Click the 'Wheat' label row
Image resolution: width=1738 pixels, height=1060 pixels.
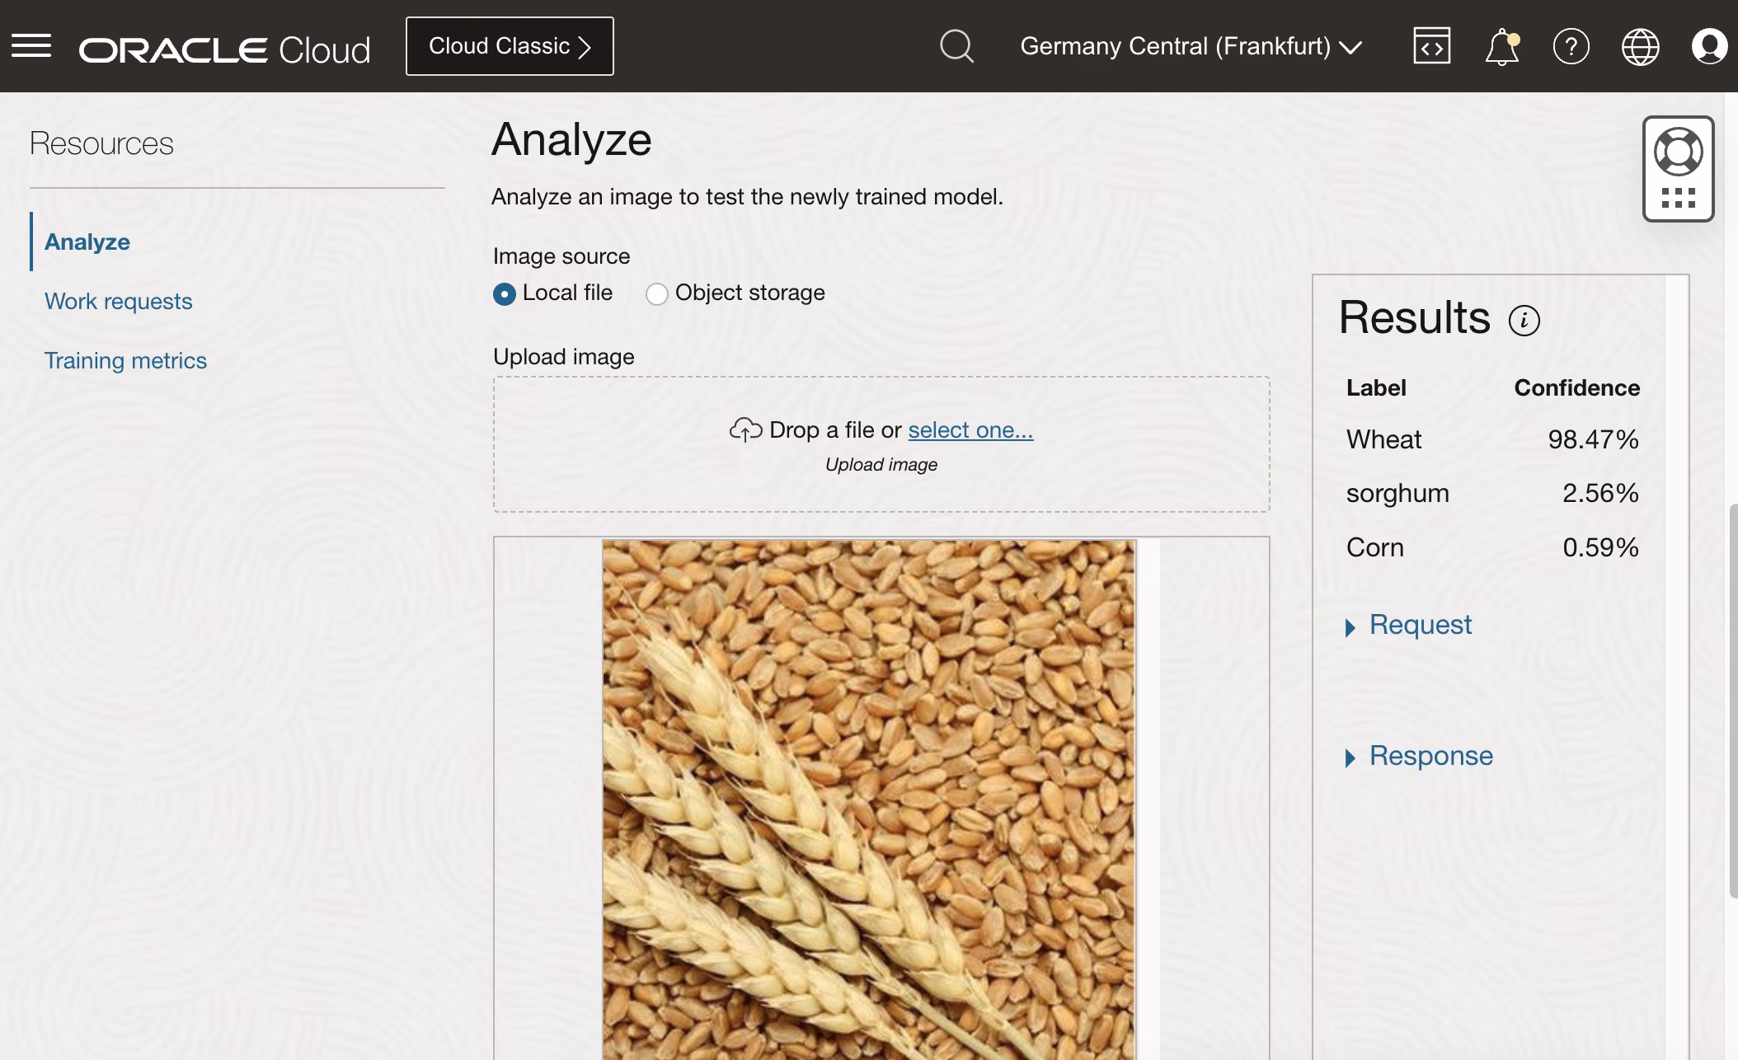[1383, 439]
